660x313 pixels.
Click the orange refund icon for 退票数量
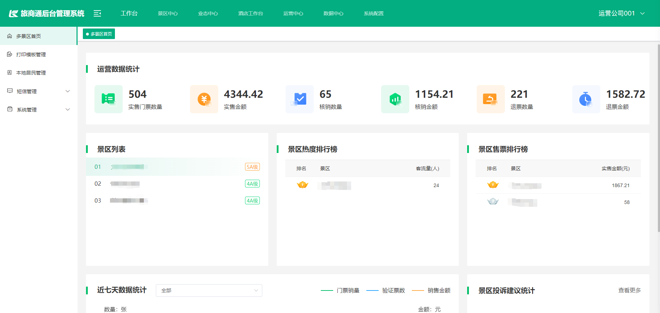coord(491,99)
